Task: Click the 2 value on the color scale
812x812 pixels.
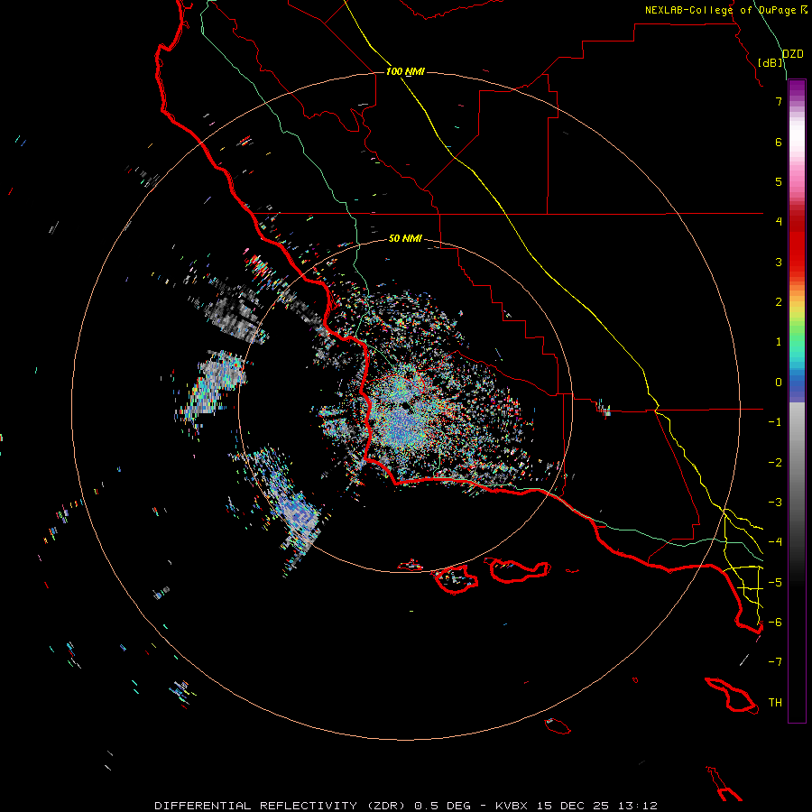Action: [x=779, y=302]
